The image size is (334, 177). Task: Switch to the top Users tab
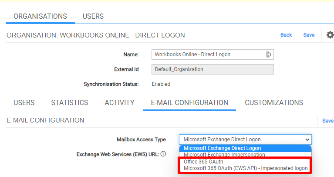93,16
